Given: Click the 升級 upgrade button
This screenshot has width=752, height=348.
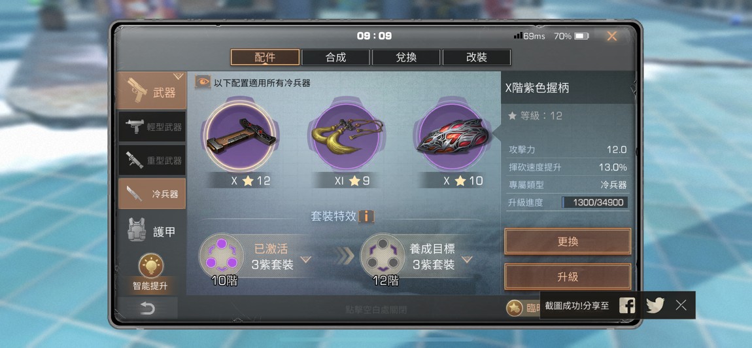Looking at the screenshot, I should 568,277.
